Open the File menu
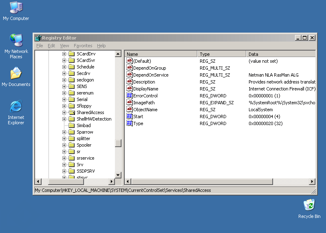Viewport: 326px width, 233px height. [40, 46]
